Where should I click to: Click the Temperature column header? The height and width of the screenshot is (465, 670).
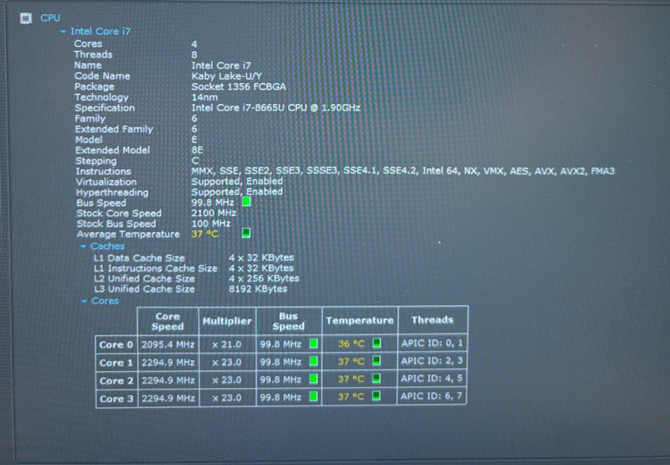tap(359, 321)
